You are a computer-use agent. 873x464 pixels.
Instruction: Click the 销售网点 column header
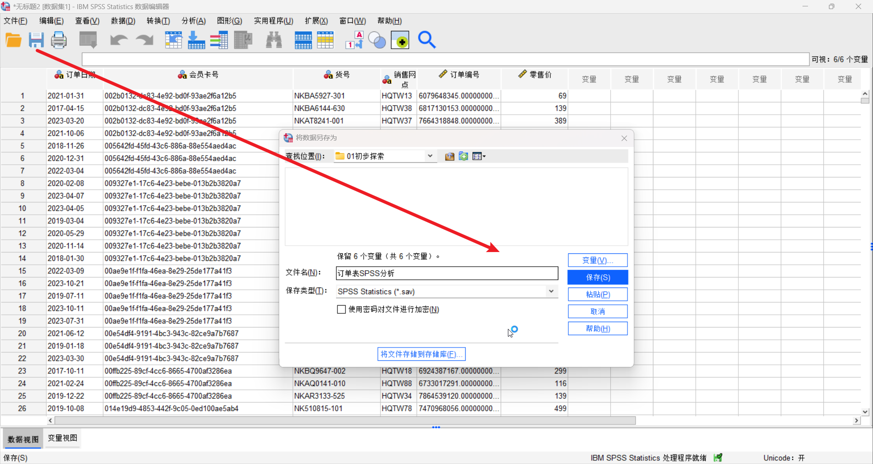click(x=399, y=79)
